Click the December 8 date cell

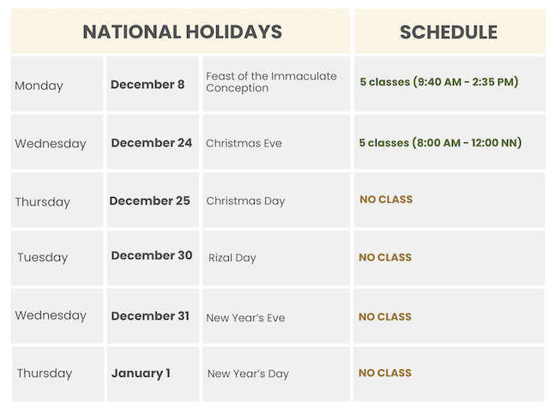(x=148, y=84)
